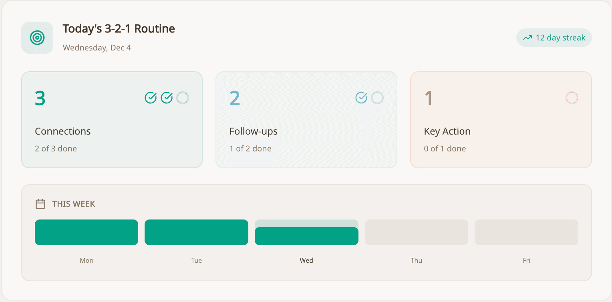Click Monday's full progress bar
This screenshot has height=302, width=612.
87,232
